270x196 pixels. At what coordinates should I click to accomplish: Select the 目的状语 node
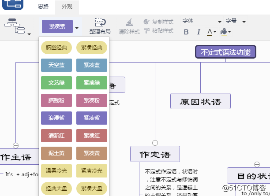248,176
